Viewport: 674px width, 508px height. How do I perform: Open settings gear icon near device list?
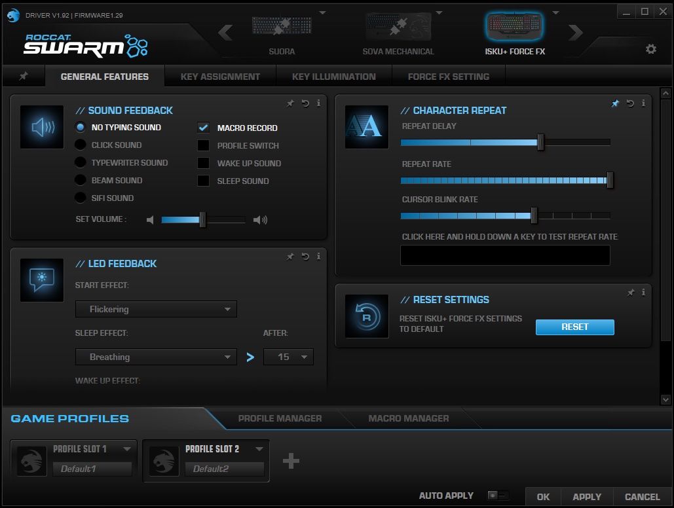point(651,49)
